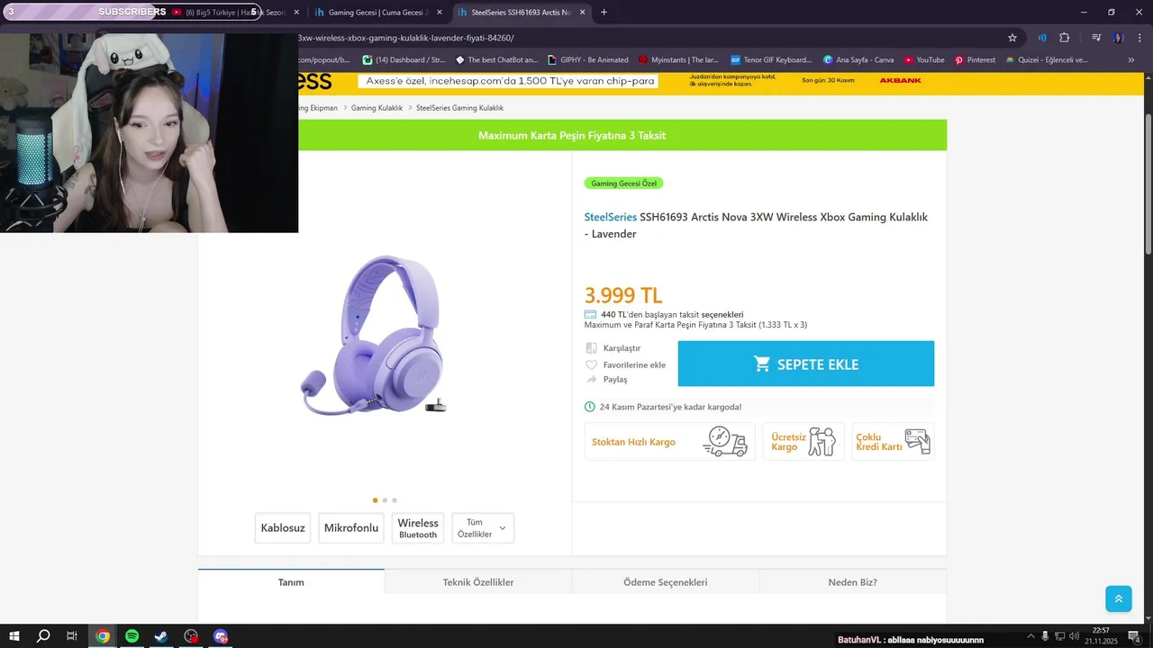
Task: Click the Paylaş share arrow
Action: point(591,380)
